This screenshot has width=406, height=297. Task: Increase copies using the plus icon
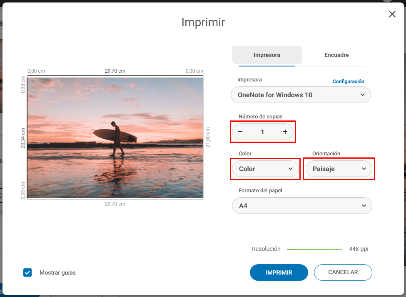pyautogui.click(x=285, y=132)
